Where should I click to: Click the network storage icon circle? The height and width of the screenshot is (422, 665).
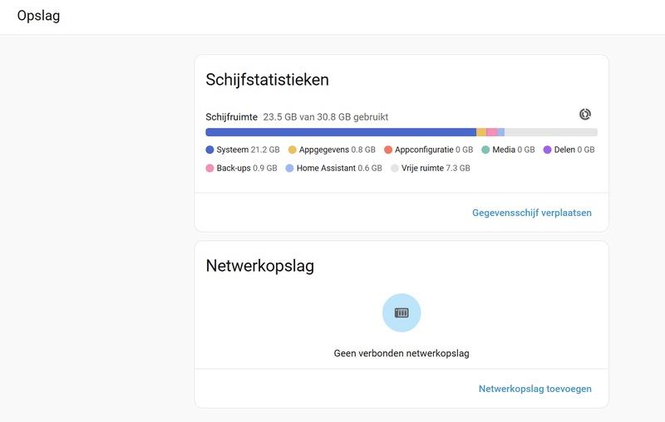(401, 312)
